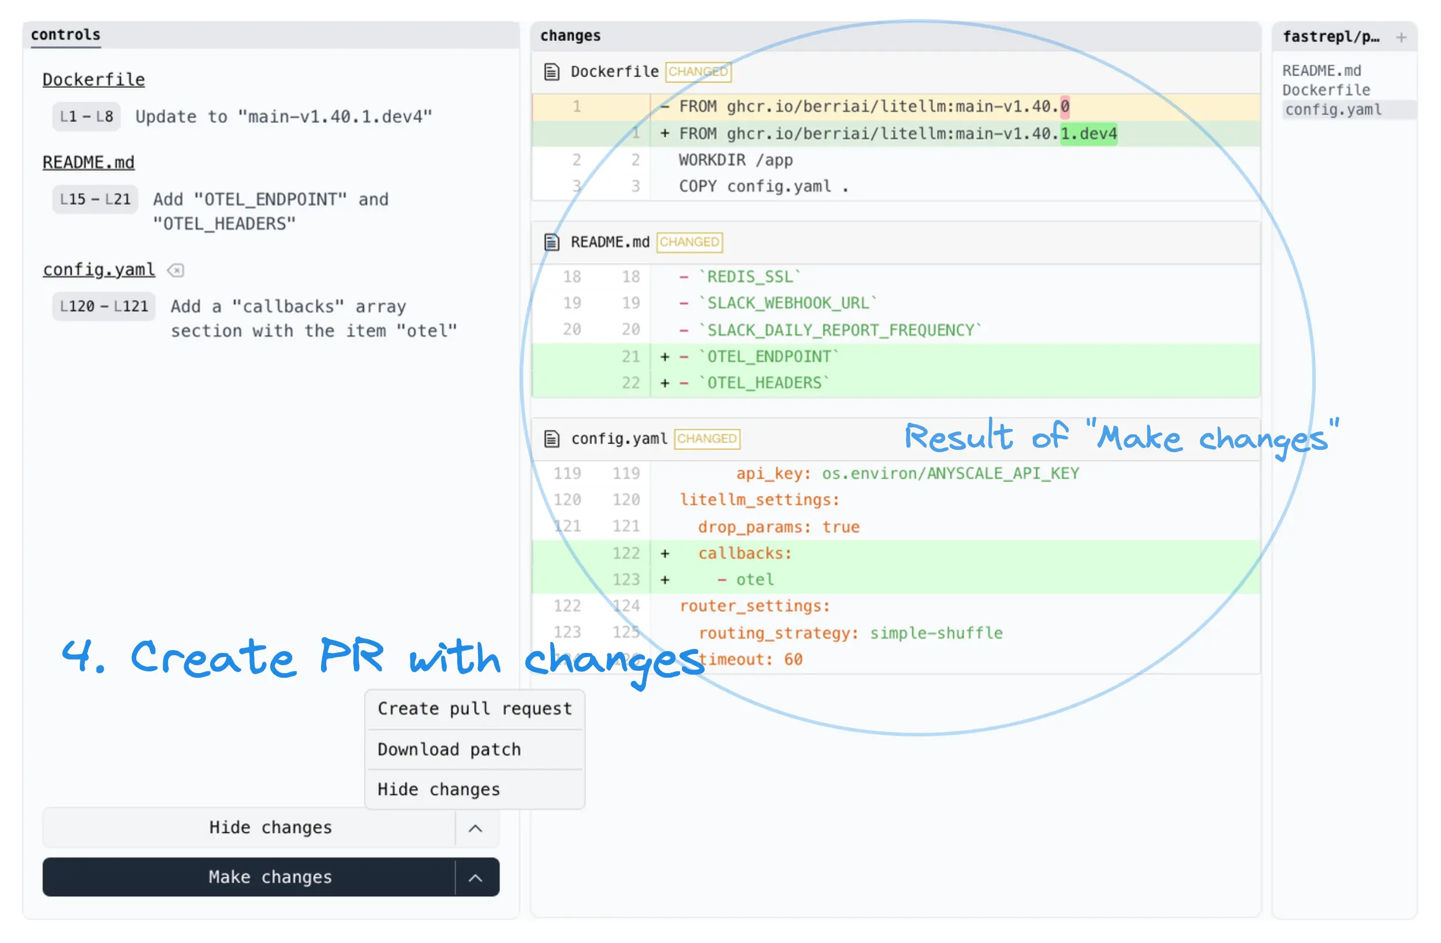Open the config.yaml link in controls
The height and width of the screenshot is (943, 1441).
(99, 270)
